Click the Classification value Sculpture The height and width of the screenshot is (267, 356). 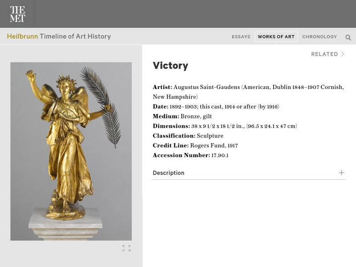[210, 136]
